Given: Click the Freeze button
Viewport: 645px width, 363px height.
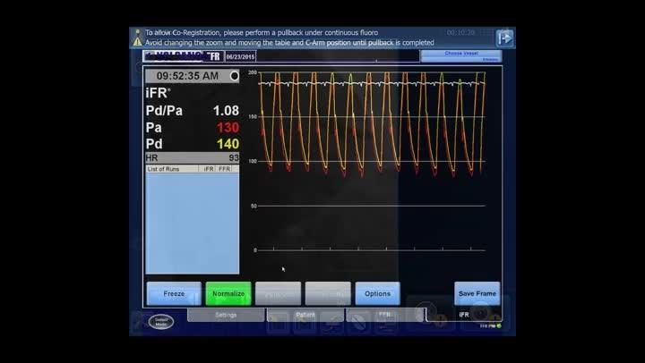Looking at the screenshot, I should coord(174,293).
